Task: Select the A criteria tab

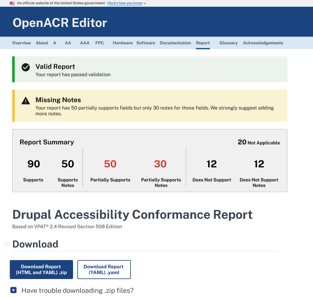Action: pos(55,43)
